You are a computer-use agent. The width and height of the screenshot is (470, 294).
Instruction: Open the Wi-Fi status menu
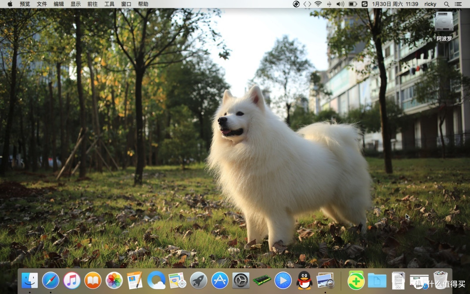[318, 4]
